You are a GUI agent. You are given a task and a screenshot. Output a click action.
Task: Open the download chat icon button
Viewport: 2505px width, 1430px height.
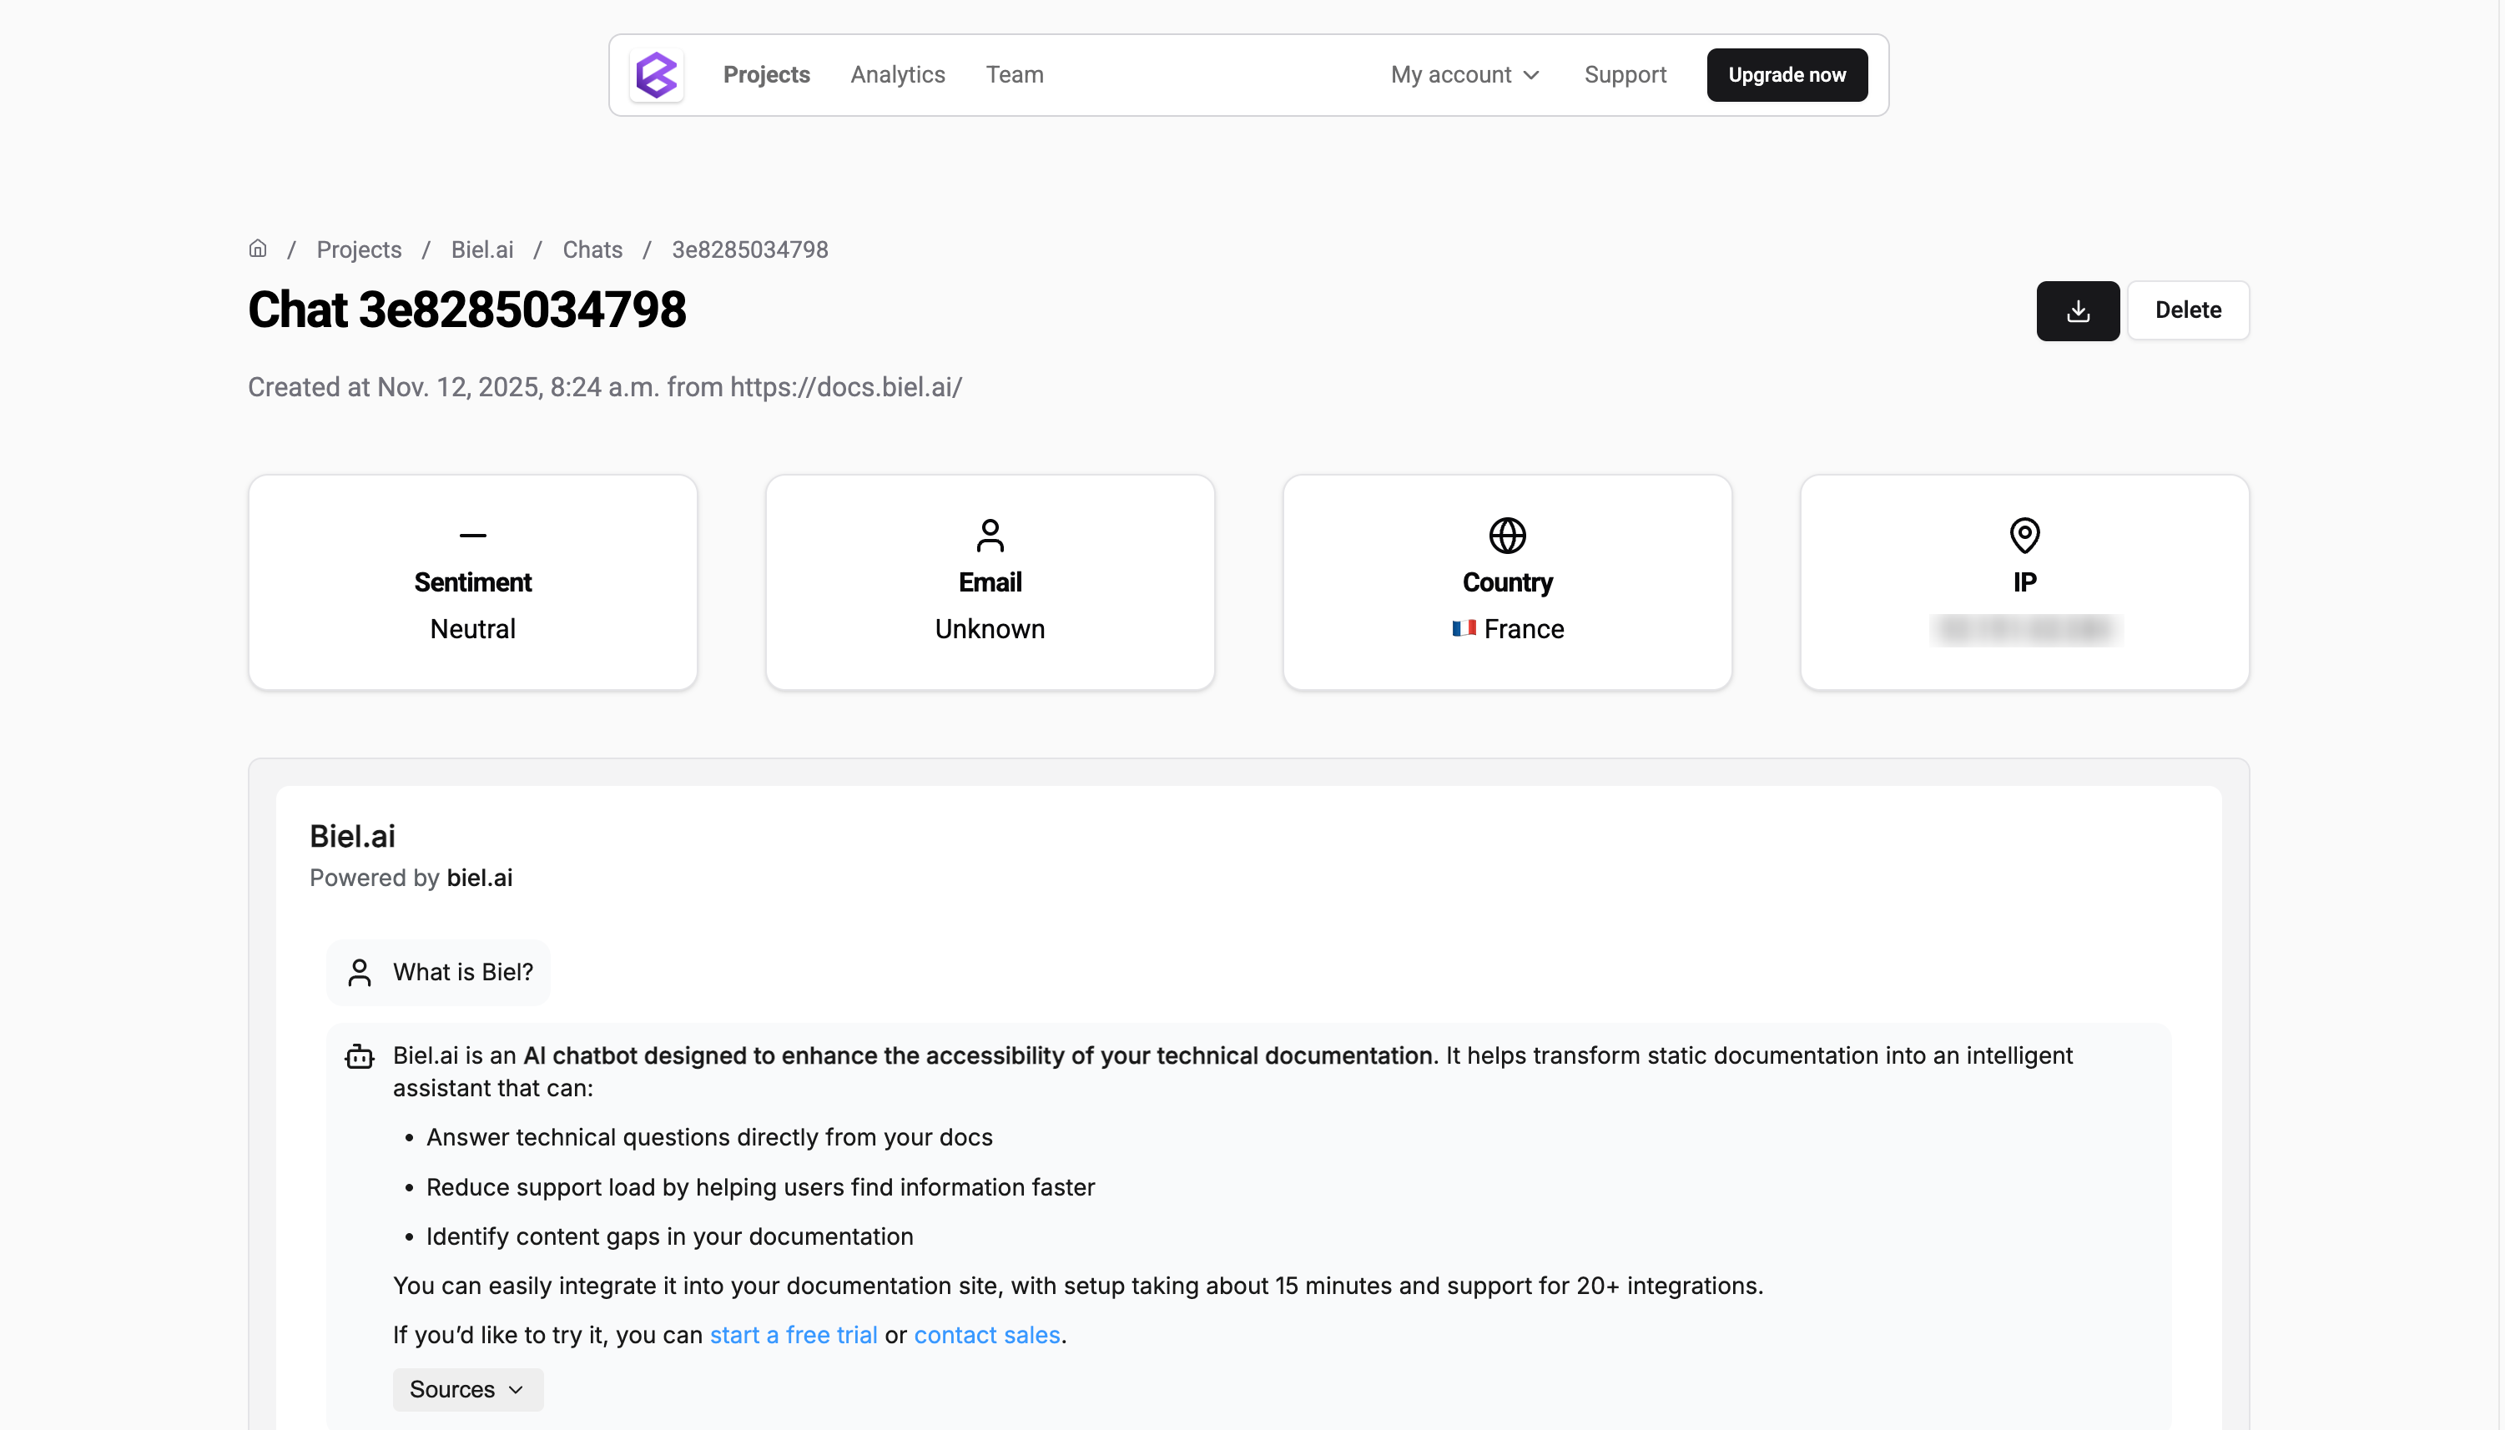[x=2078, y=310]
